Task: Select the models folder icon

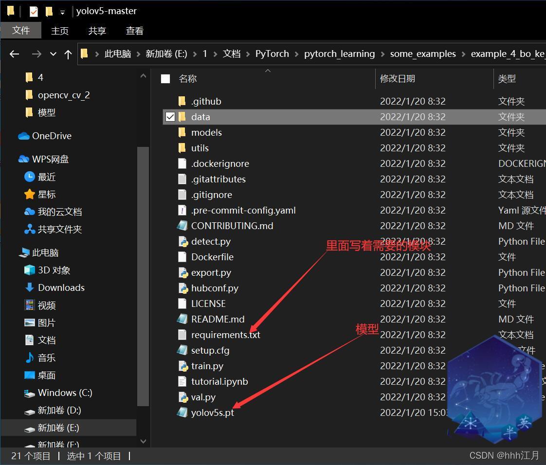Action: coord(182,132)
